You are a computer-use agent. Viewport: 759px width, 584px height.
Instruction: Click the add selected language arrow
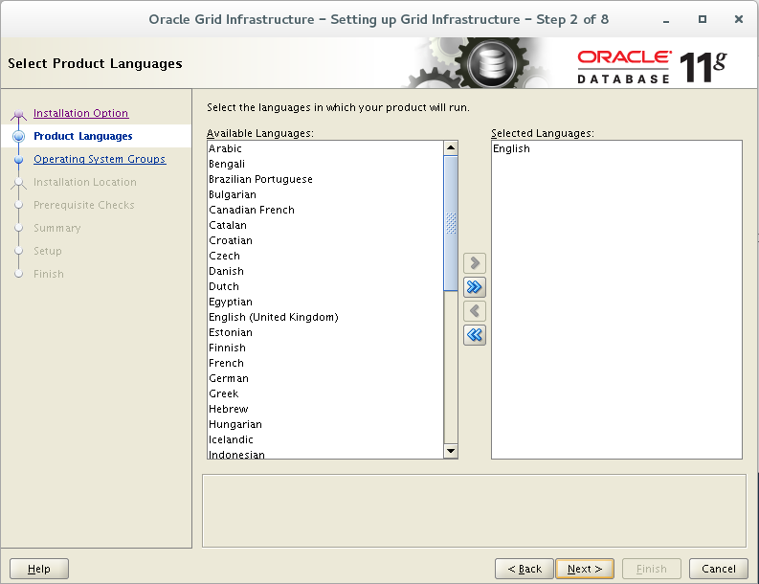(x=475, y=263)
